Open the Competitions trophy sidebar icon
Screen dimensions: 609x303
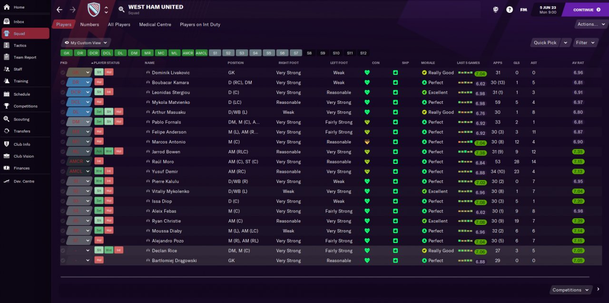[7, 106]
